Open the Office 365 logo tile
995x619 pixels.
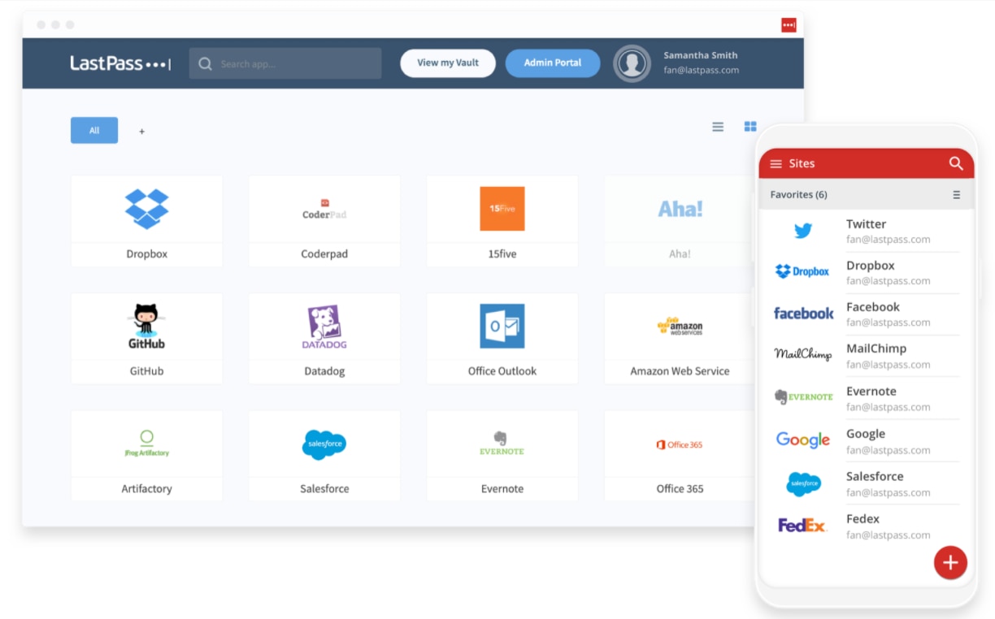tap(680, 444)
